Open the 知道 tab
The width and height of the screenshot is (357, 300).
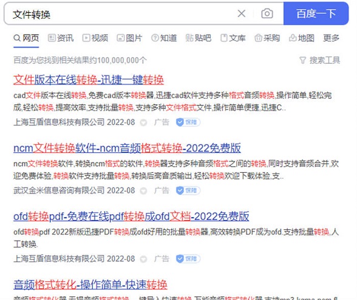point(164,38)
